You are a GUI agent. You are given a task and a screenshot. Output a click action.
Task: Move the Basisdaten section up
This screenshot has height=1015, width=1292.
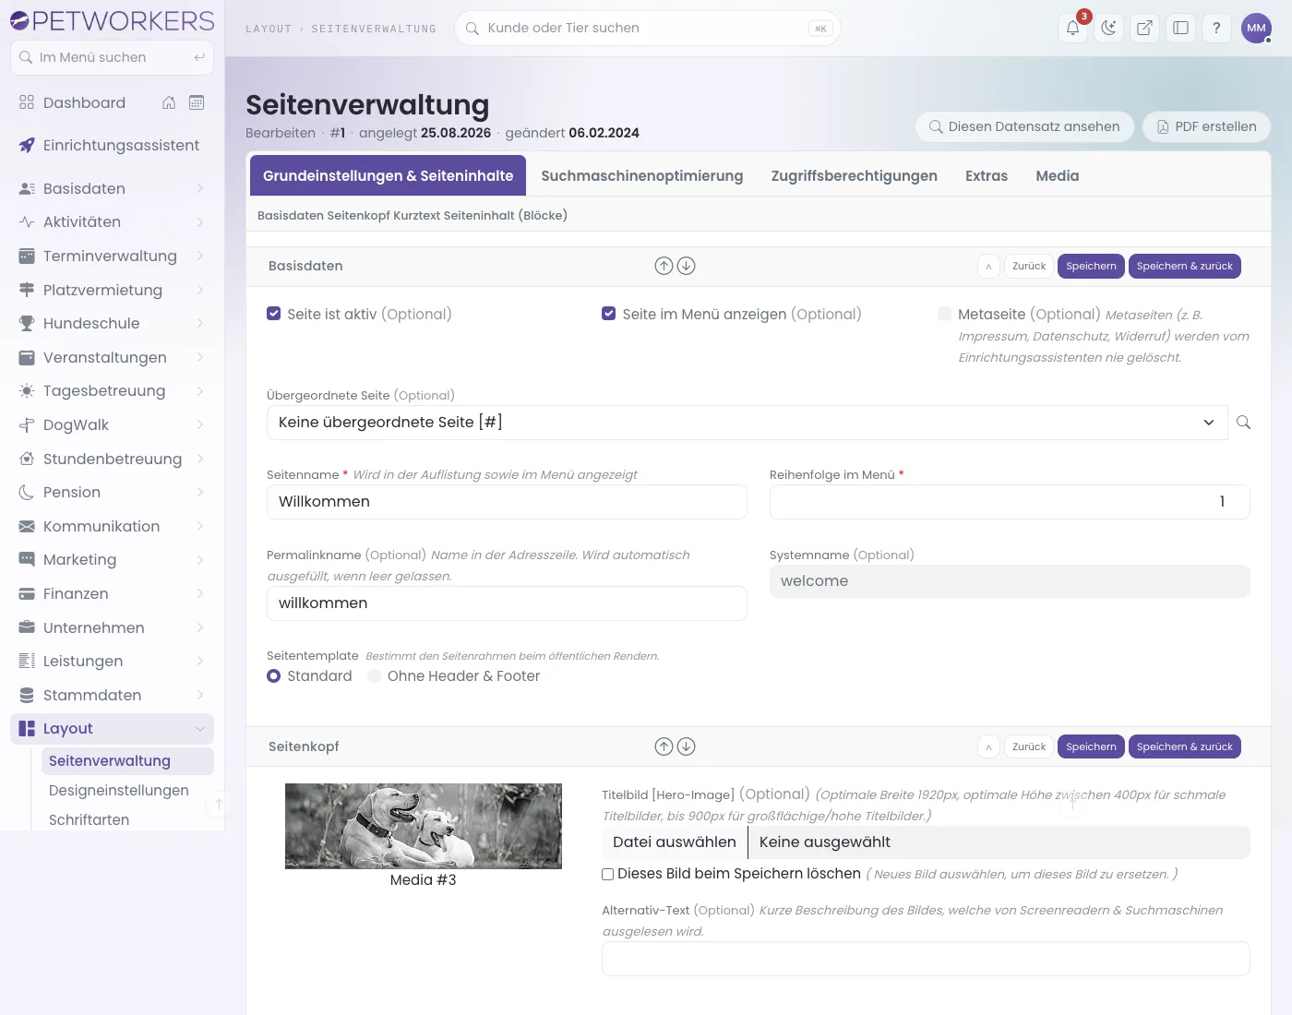664,266
